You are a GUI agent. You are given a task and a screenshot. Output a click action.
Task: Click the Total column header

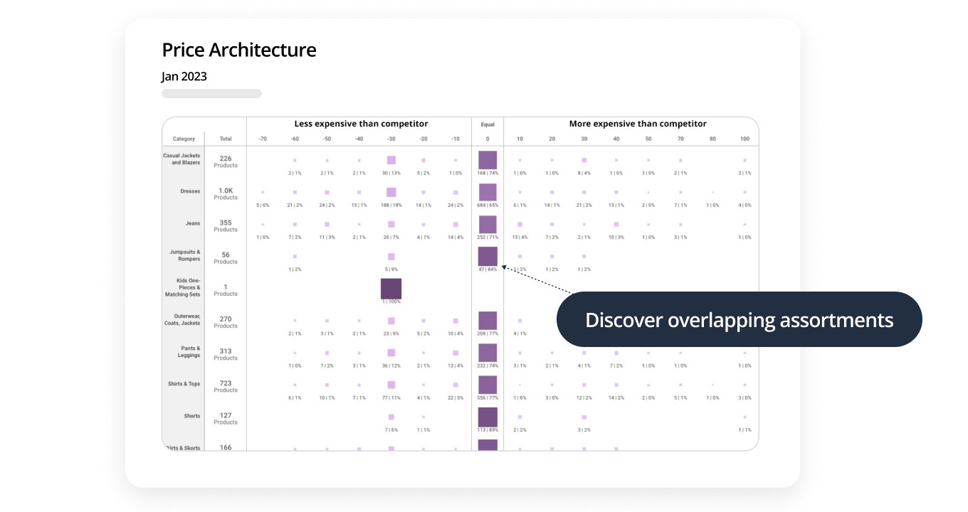pos(226,139)
